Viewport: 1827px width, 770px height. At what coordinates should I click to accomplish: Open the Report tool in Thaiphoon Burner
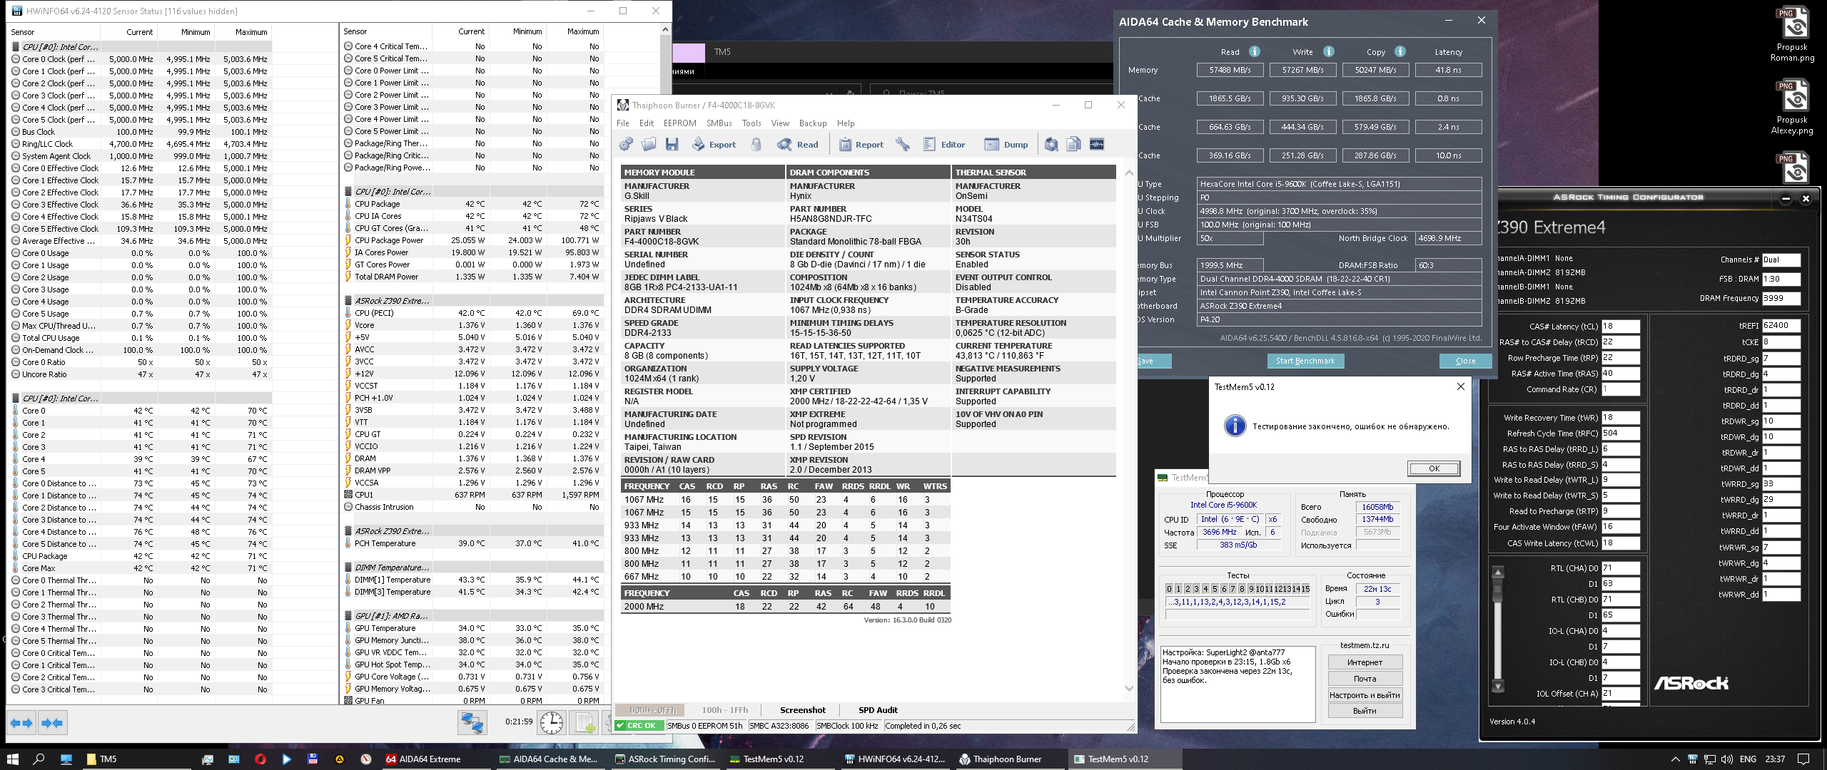tap(861, 145)
